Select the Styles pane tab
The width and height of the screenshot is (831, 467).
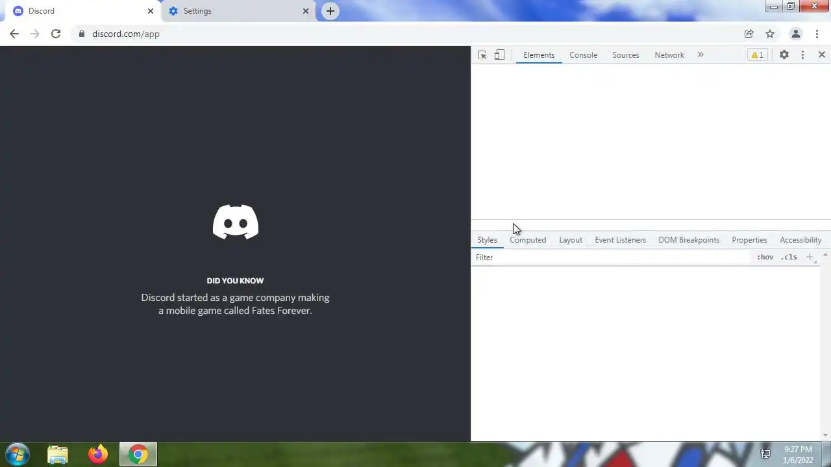pos(487,240)
